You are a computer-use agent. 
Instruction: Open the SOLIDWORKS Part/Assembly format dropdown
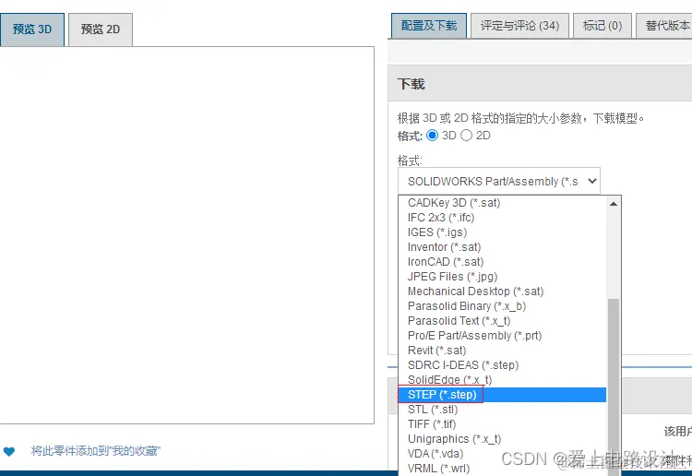(x=498, y=181)
